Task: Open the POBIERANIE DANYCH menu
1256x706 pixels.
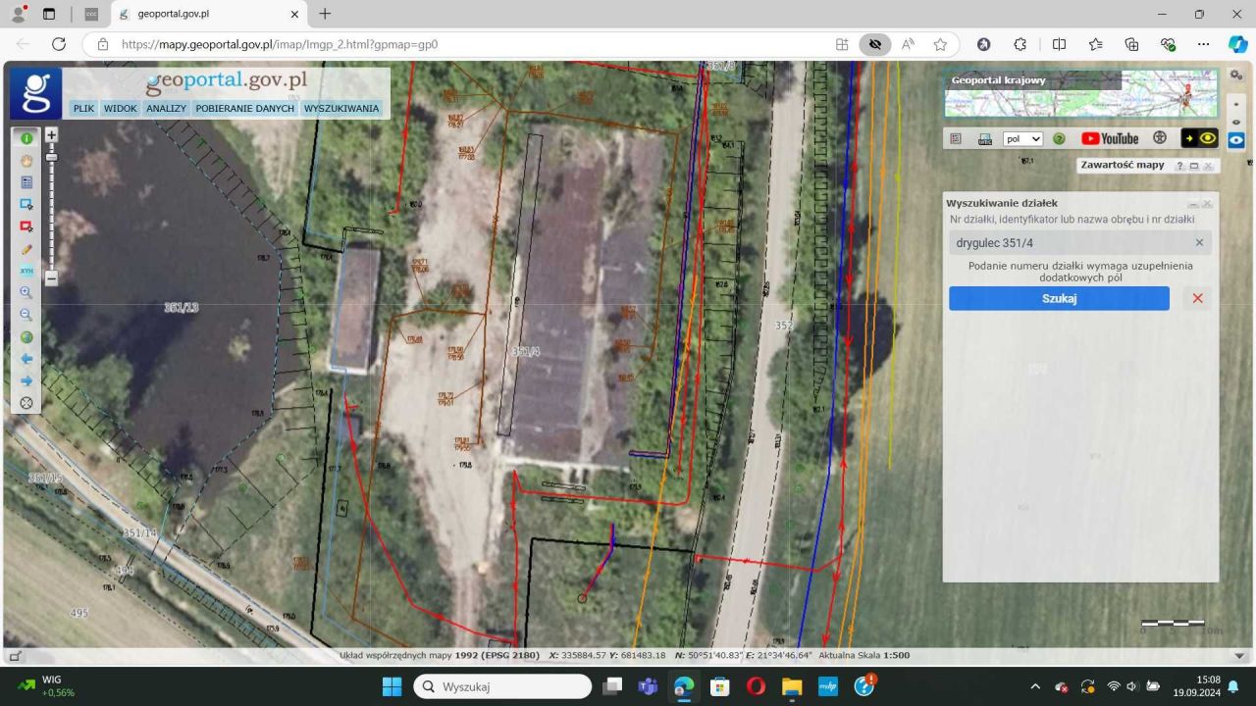Action: click(244, 109)
